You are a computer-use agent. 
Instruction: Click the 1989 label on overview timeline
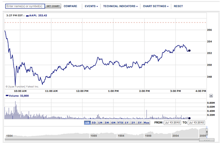94,136
